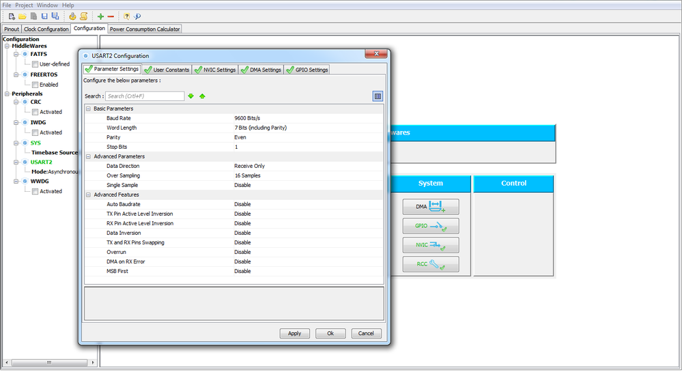The image size is (682, 372).
Task: Open the RCC system configuration button
Action: (431, 264)
